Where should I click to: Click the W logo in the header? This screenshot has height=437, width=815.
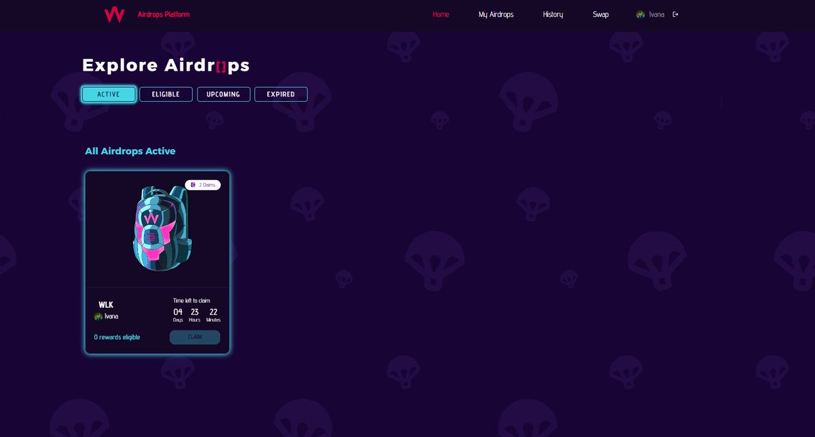tap(114, 14)
